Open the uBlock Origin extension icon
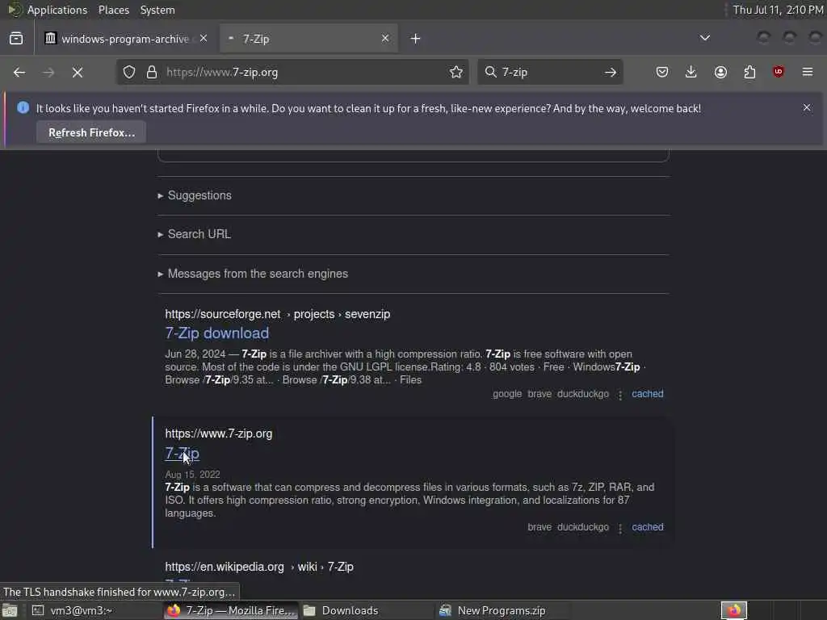This screenshot has width=827, height=620. coord(779,72)
